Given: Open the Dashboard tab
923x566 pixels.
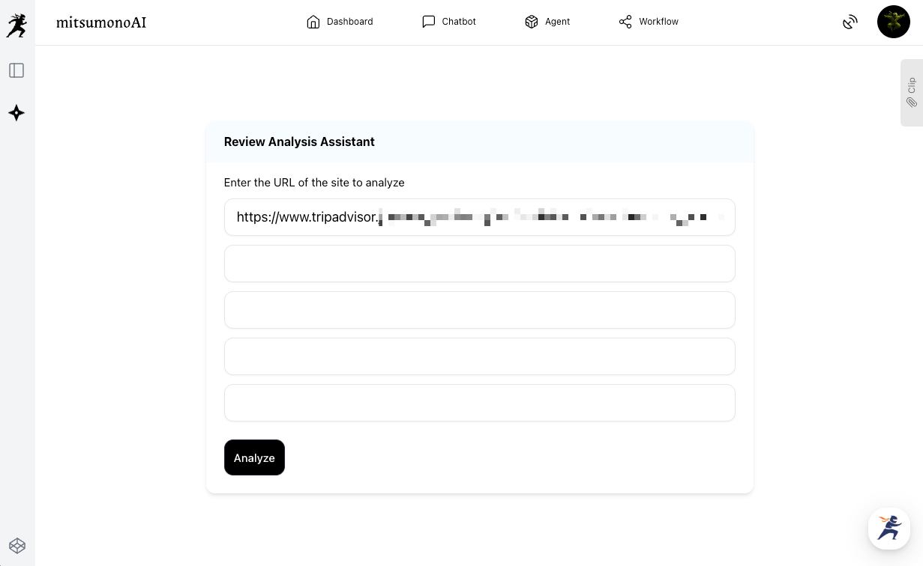Looking at the screenshot, I should [340, 22].
